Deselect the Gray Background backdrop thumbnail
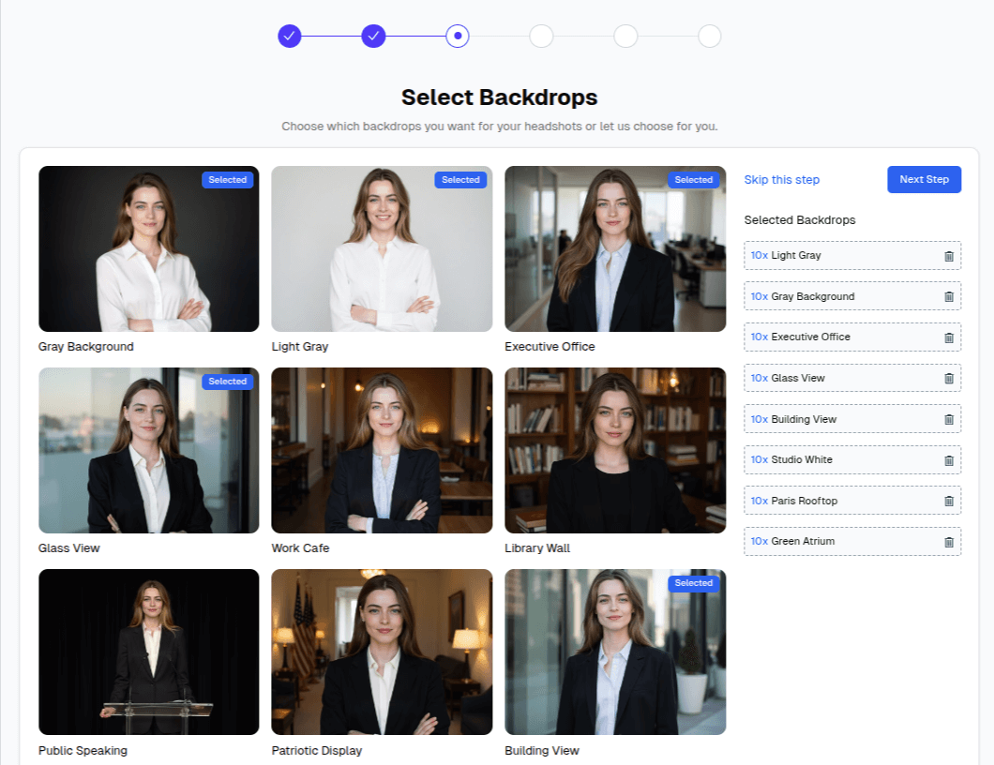994x765 pixels. (x=148, y=248)
